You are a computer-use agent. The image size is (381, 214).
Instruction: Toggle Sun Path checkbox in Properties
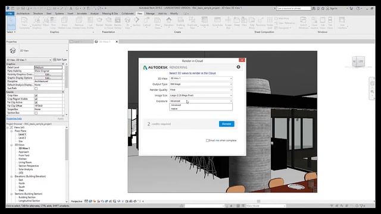click(36, 89)
